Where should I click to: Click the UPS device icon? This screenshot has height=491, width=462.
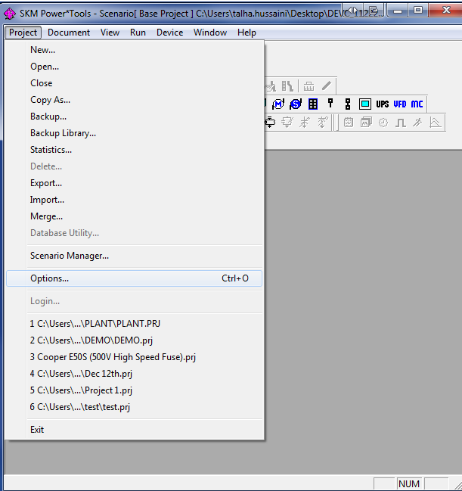coord(383,104)
